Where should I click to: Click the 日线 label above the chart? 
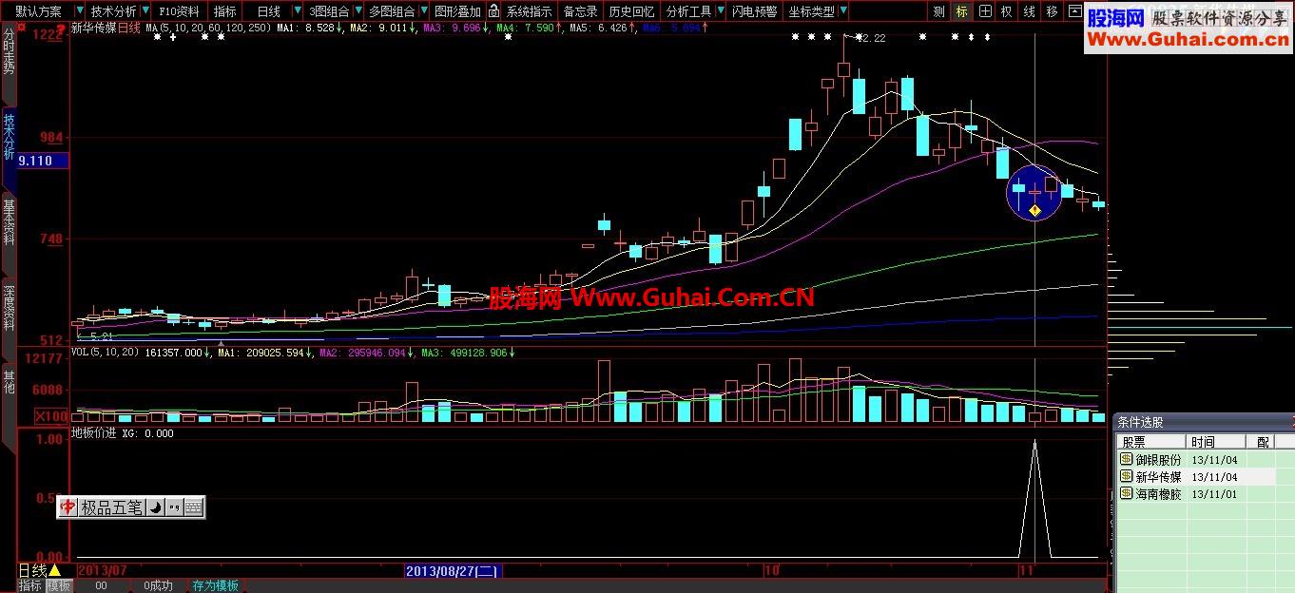click(x=128, y=28)
